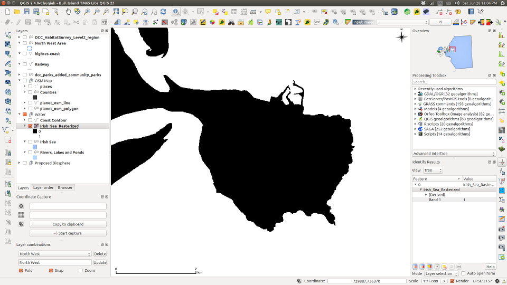The width and height of the screenshot is (507, 285).
Task: Toggle Irish_Sea_Rasterized layer visibility
Action: click(30, 126)
